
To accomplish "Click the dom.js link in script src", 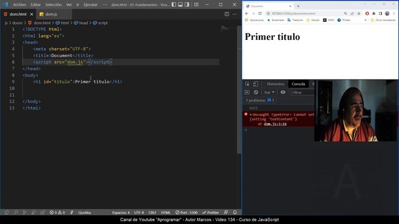I will tap(75, 62).
